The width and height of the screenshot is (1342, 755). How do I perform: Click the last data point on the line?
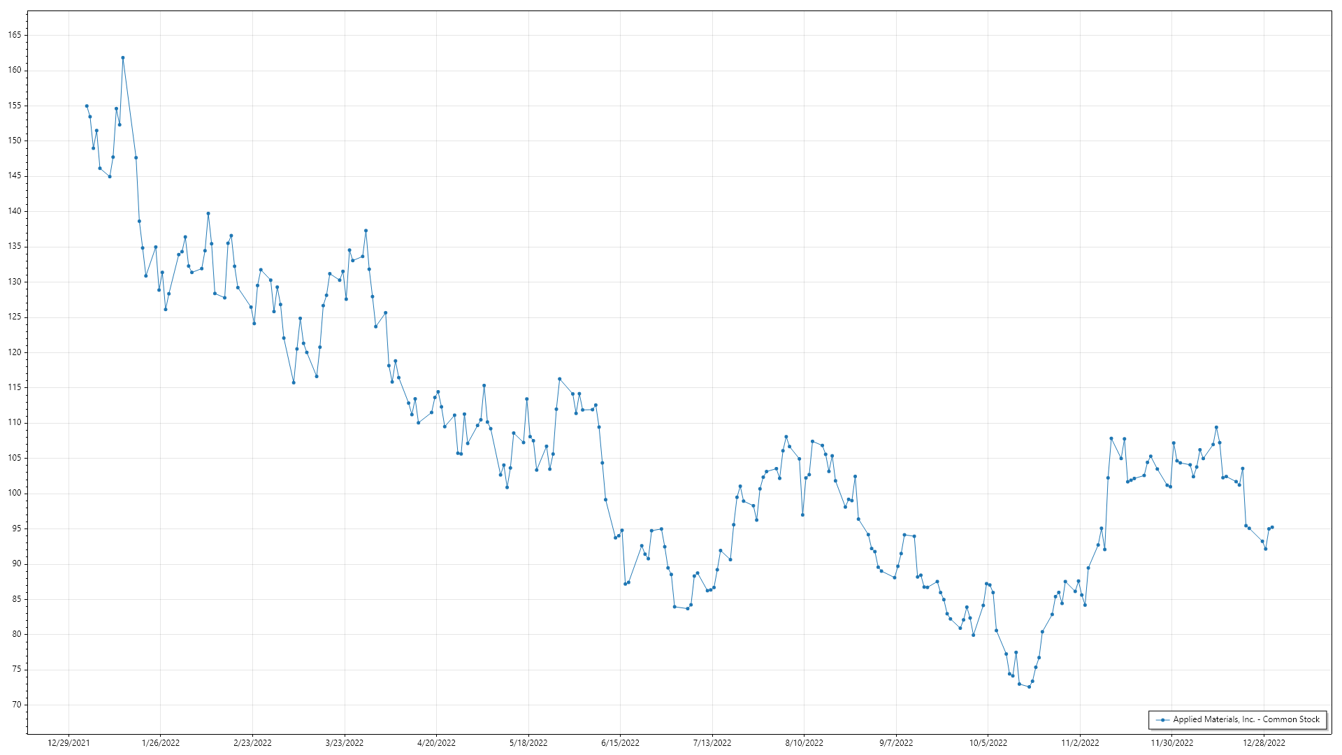[x=1272, y=527]
